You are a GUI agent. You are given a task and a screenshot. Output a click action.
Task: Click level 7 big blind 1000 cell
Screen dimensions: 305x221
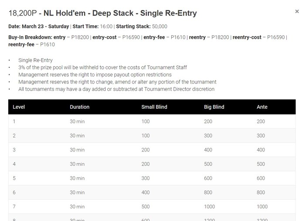pos(209,207)
